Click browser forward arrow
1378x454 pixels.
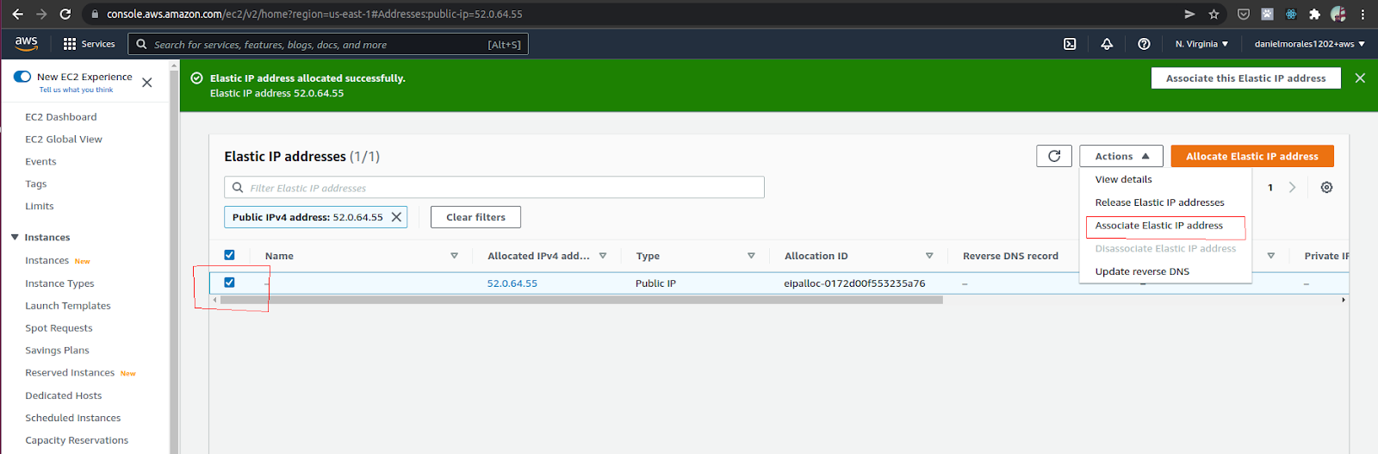41,14
